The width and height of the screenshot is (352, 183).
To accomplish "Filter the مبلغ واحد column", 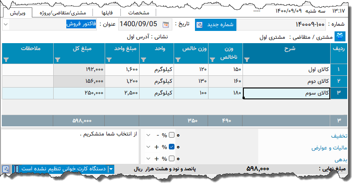I will coord(109,60).
